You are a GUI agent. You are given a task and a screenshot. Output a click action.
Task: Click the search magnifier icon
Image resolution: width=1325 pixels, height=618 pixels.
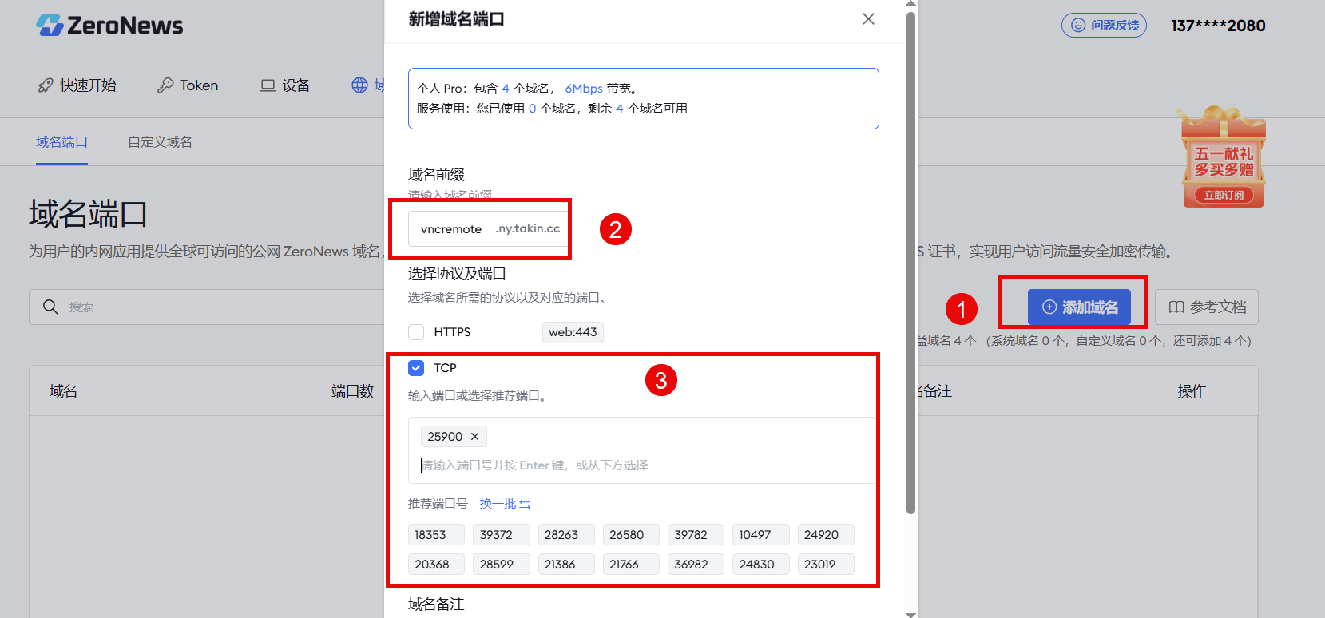click(x=50, y=307)
